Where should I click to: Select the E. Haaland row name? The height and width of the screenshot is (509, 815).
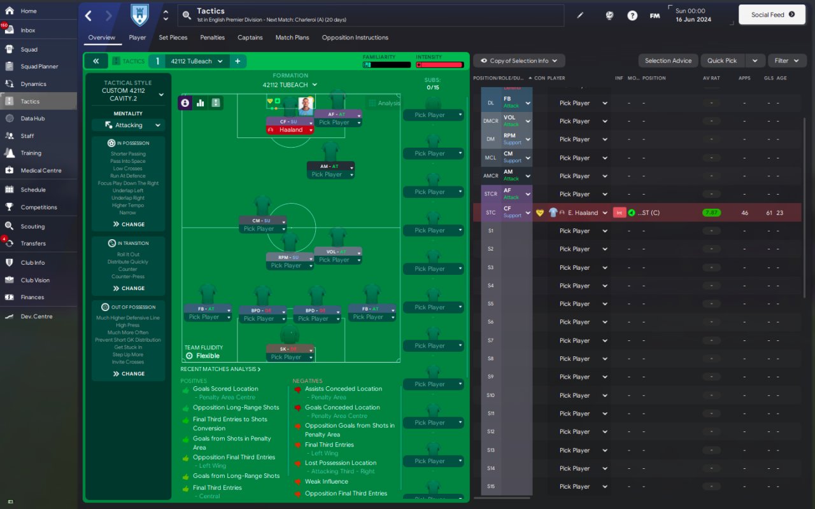point(583,213)
